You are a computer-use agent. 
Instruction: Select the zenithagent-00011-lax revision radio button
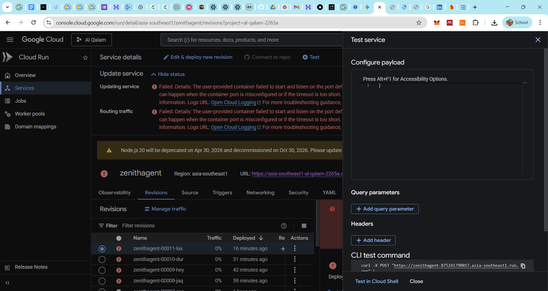point(102,249)
